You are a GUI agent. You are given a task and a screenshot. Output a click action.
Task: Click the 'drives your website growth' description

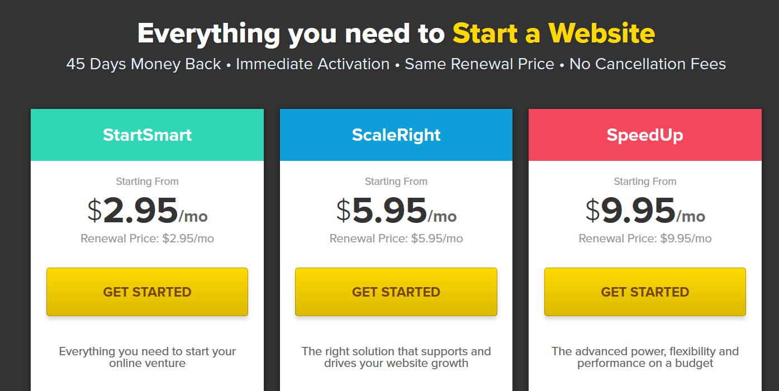396,357
